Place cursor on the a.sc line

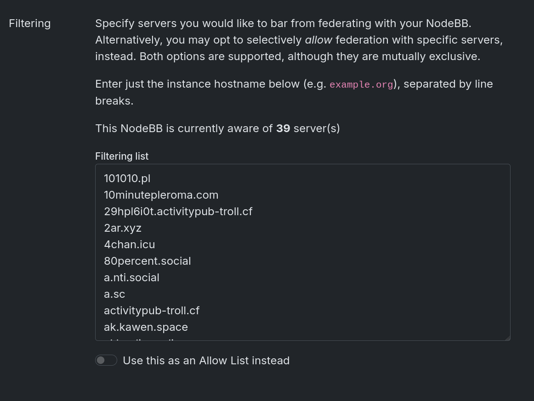(114, 294)
